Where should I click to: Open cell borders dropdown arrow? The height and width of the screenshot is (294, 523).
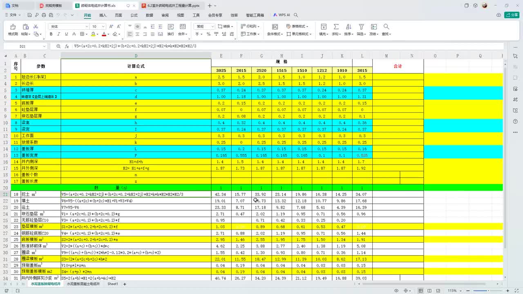pos(86,34)
